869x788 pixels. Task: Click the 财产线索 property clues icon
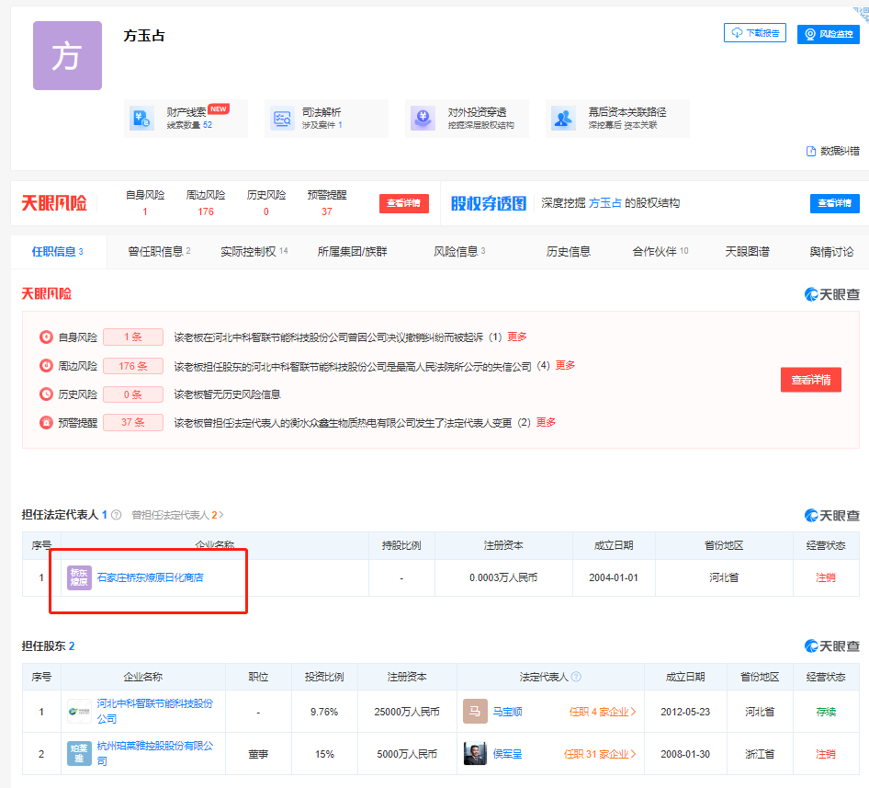[x=142, y=119]
